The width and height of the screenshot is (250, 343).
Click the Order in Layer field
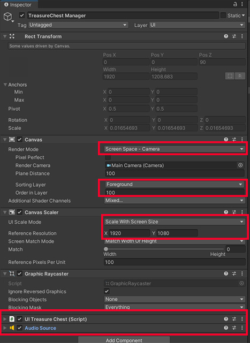175,193
